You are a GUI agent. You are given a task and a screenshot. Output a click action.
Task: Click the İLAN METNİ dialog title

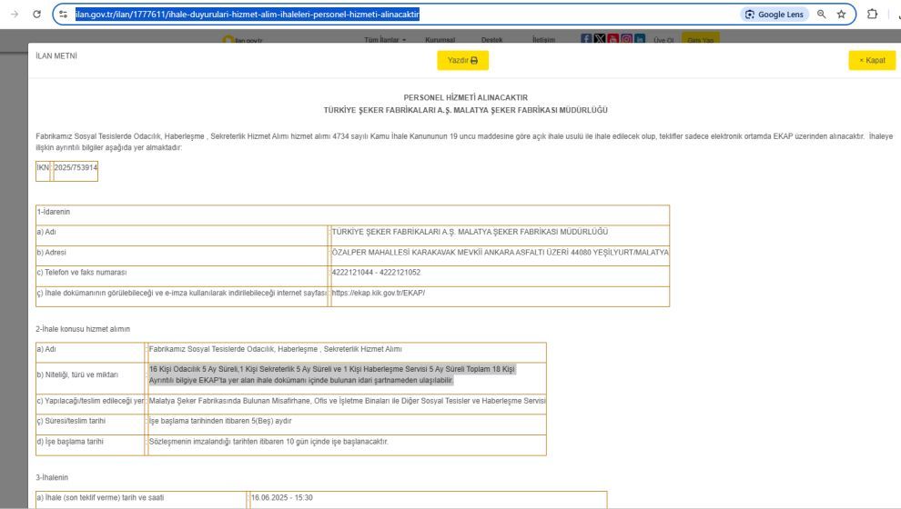[x=56, y=55]
